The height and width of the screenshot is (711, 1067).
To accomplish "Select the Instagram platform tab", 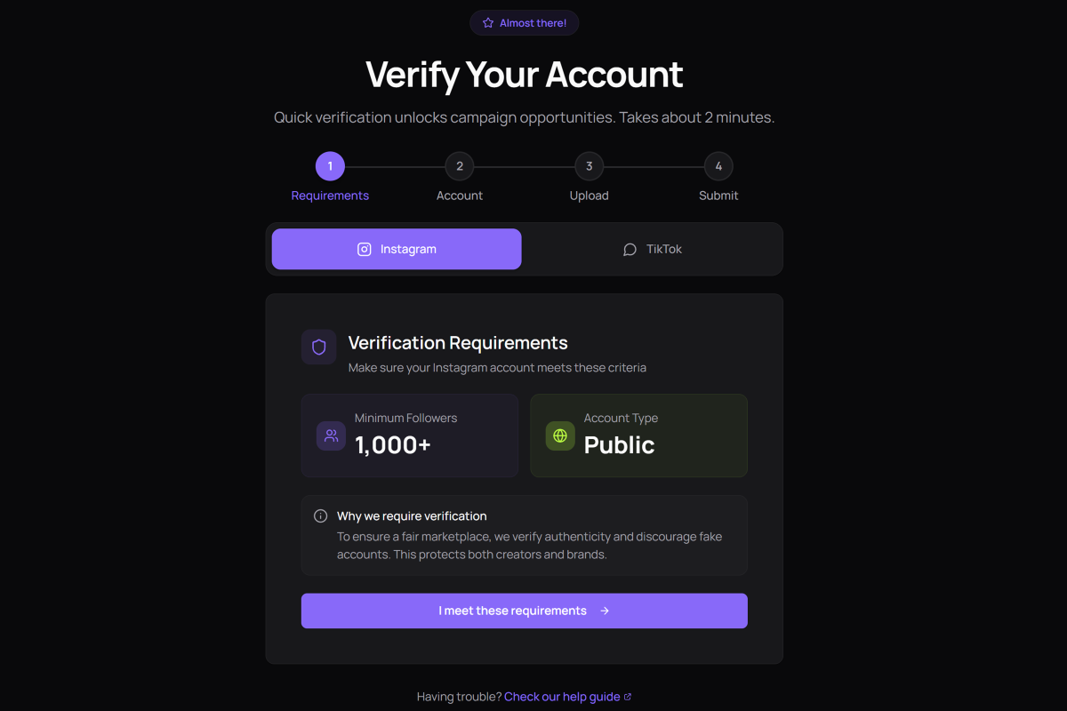I will coord(396,249).
